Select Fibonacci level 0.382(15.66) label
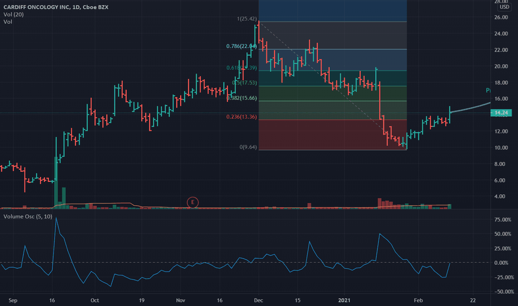Screen dimensions: 518x306 pos(241,98)
